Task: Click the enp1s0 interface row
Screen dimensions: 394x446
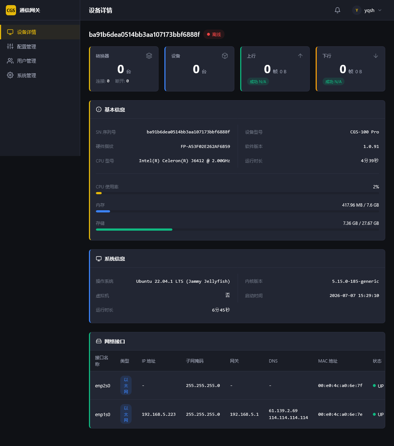Action: [x=237, y=414]
